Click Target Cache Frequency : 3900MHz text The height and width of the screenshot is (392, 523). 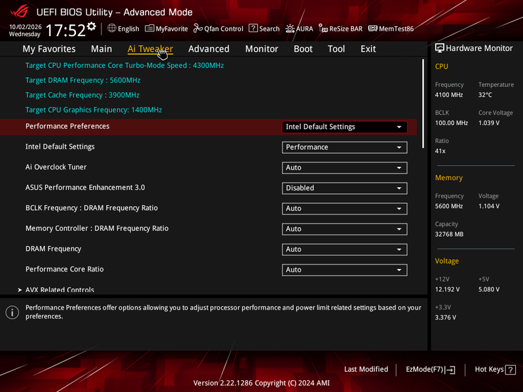coord(82,95)
